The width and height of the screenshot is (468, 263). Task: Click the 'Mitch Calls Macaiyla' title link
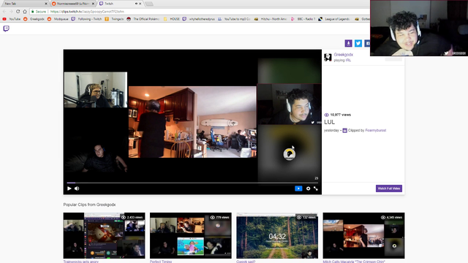(x=354, y=262)
